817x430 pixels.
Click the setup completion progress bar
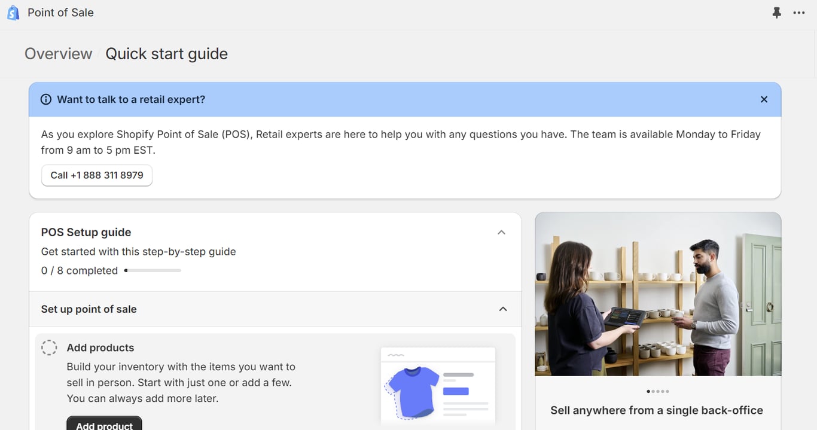click(153, 270)
